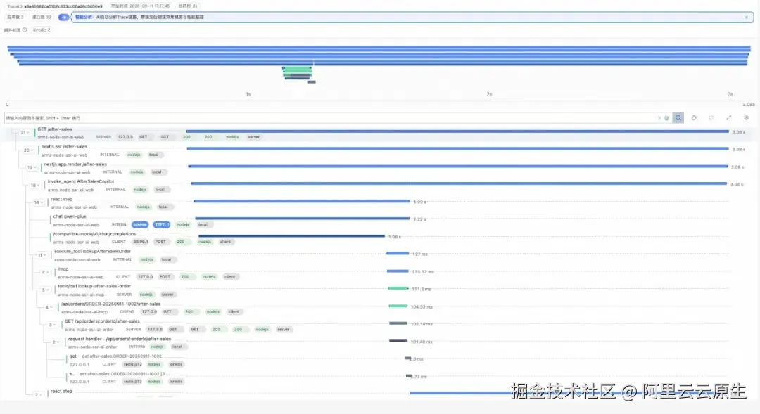Image resolution: width=760 pixels, height=414 pixels.
Task: Click the circular locate icon next to search
Action: 694,117
